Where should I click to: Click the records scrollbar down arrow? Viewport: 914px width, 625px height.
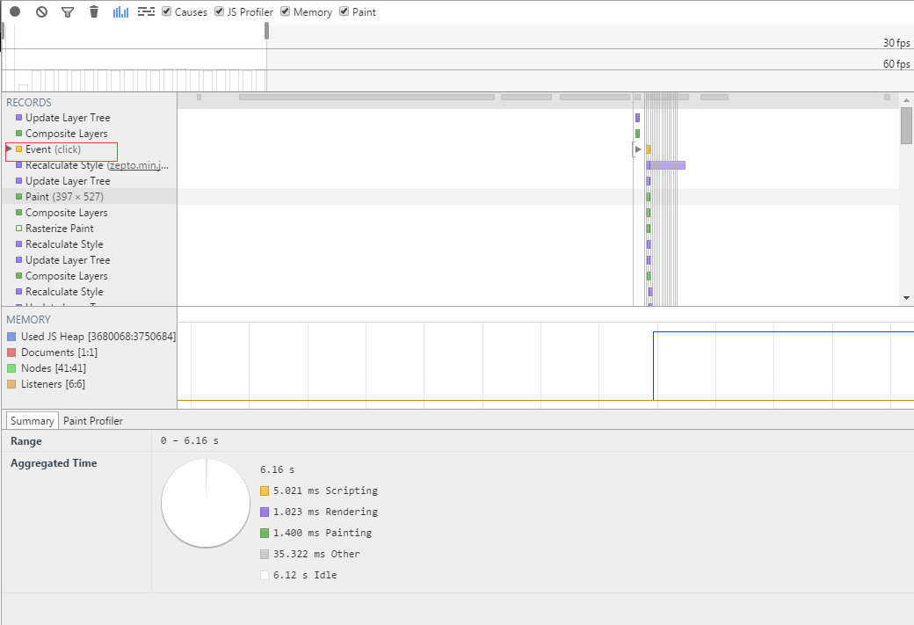907,299
